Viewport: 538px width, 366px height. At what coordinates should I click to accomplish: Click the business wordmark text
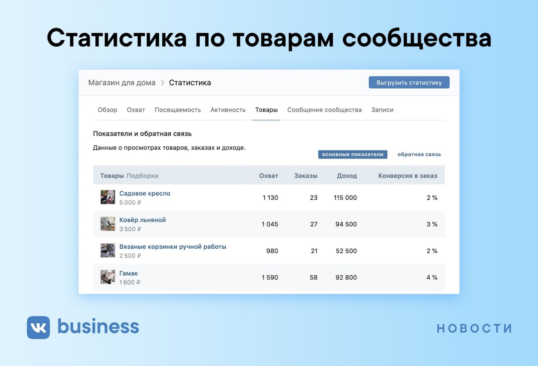(x=98, y=327)
